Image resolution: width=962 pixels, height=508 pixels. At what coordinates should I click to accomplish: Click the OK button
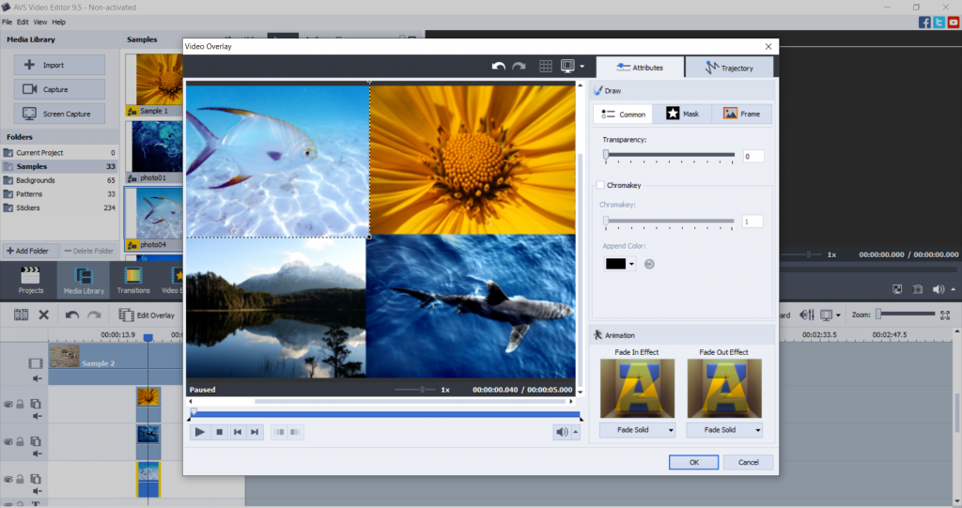[x=693, y=462]
